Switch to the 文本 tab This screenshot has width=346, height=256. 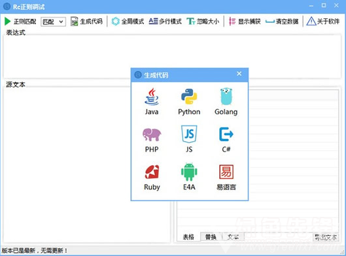233,237
